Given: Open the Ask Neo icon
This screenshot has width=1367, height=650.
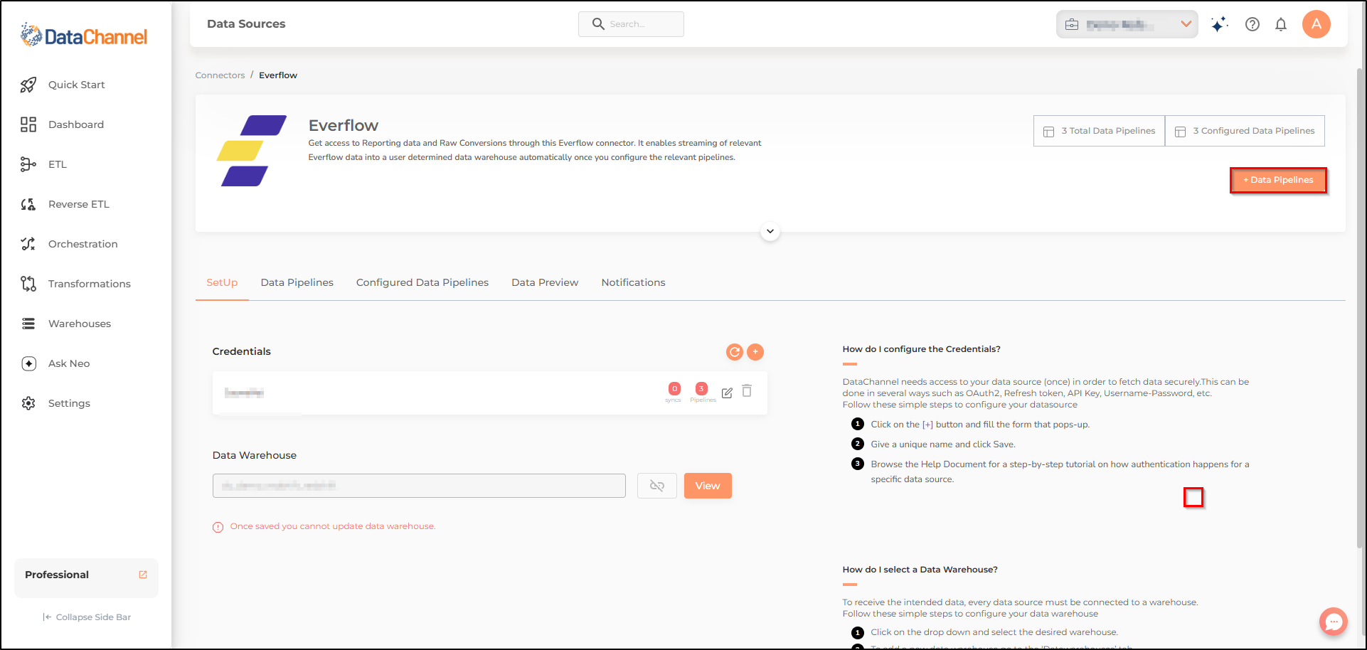Looking at the screenshot, I should coord(28,363).
